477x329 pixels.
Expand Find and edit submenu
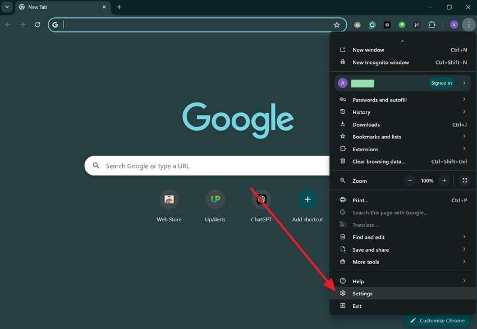coord(403,237)
